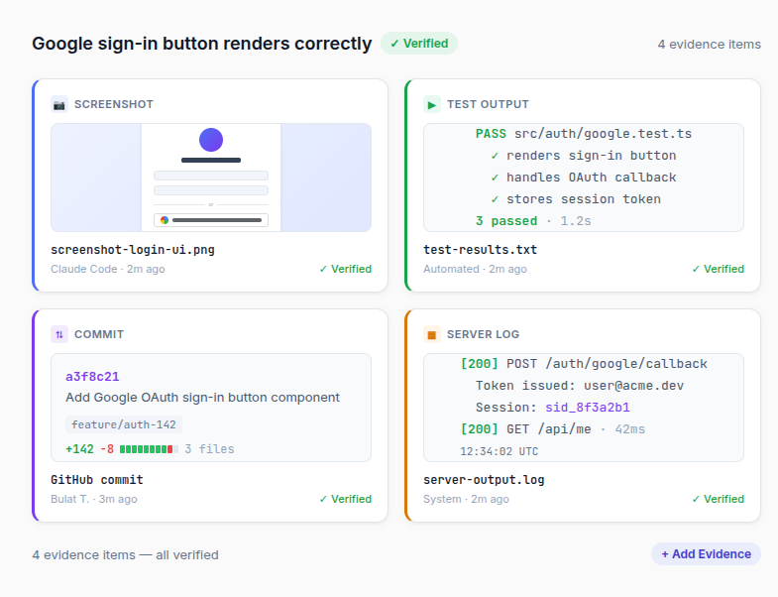Click the green Verified badge next to title

(x=419, y=44)
